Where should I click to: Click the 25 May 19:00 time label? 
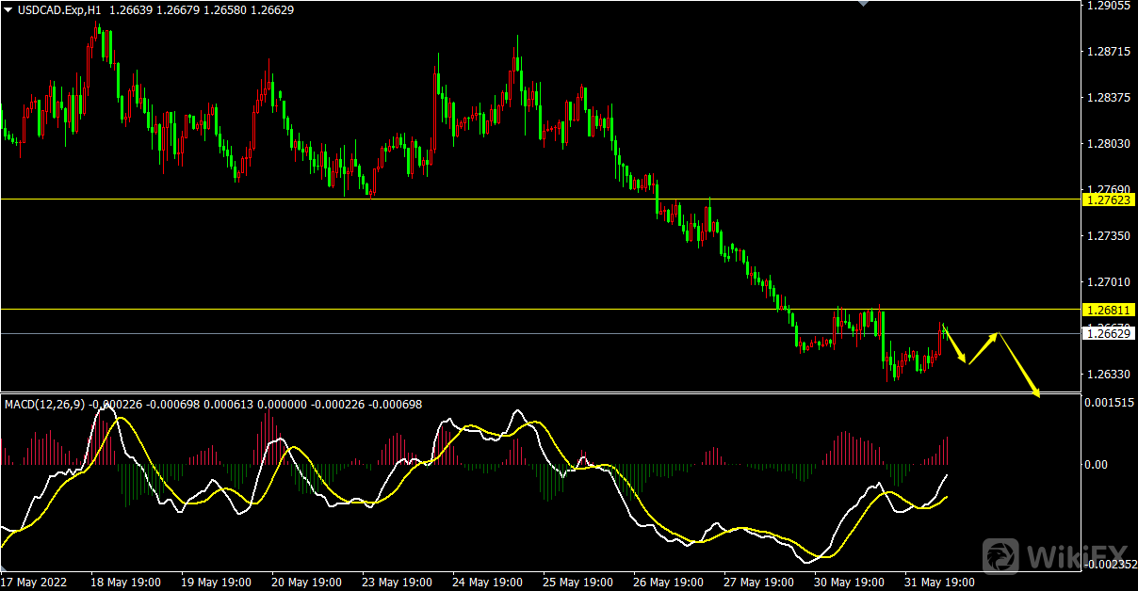[578, 583]
